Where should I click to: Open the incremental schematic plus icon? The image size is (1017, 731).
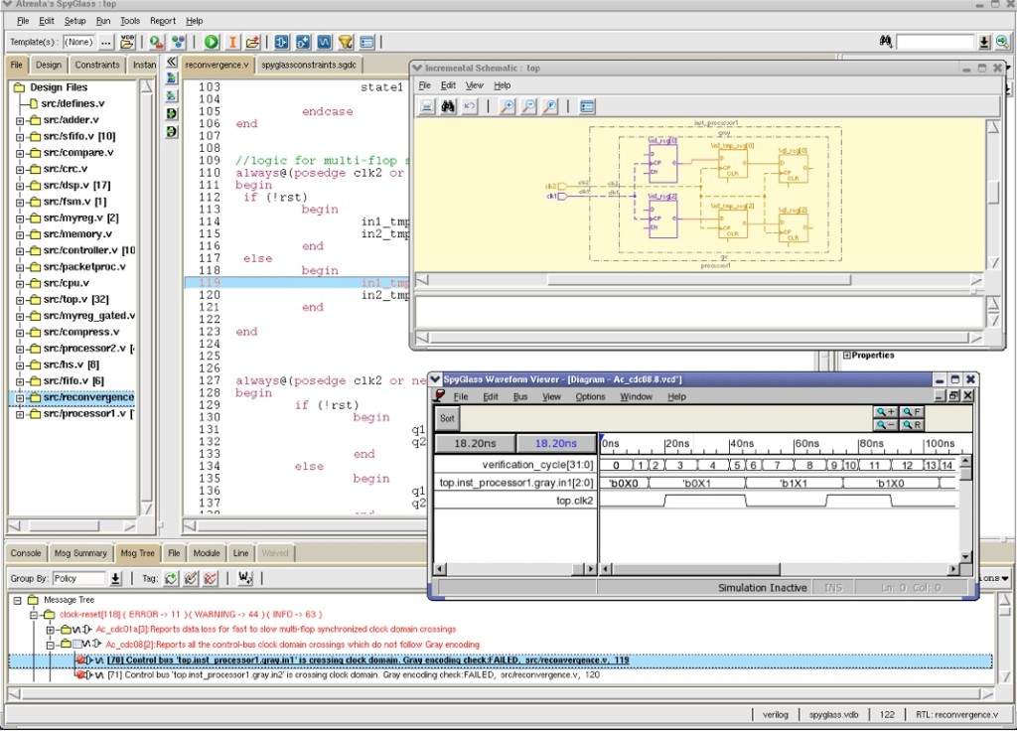pos(303,42)
